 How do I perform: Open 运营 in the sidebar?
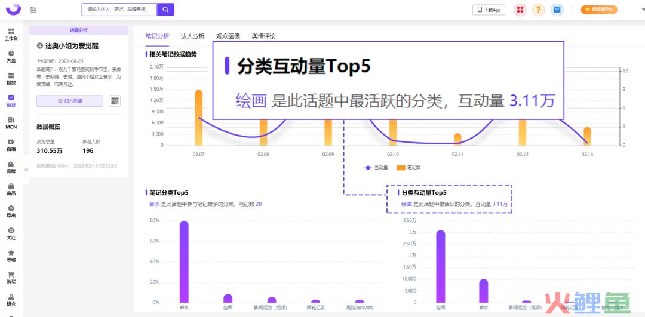point(11,101)
